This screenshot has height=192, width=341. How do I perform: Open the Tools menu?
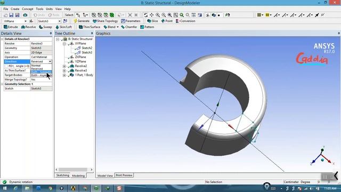point(39,9)
